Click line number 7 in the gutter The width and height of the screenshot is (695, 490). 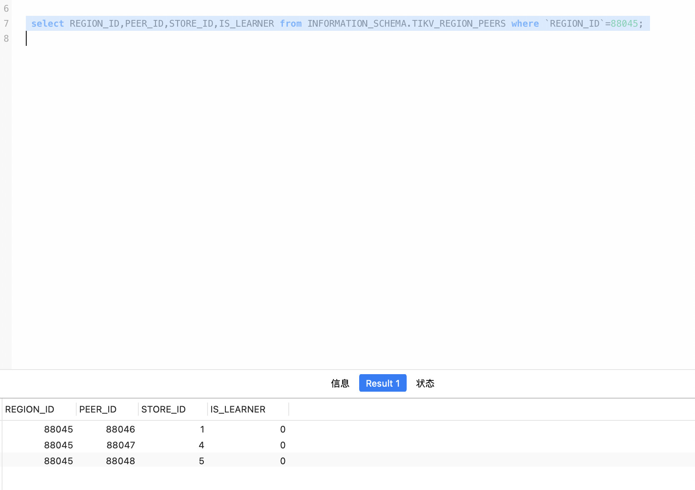pyautogui.click(x=6, y=23)
